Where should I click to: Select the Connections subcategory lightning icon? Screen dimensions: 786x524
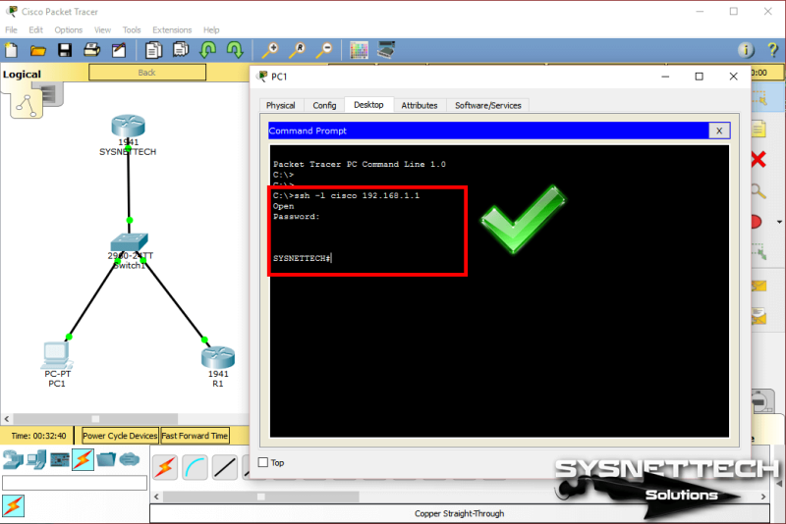[x=14, y=505]
